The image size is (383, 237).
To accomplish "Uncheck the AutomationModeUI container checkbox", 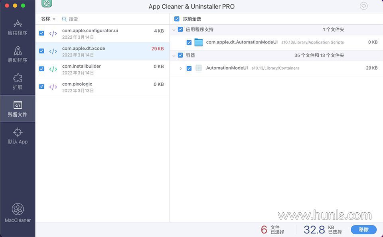I will pos(189,68).
